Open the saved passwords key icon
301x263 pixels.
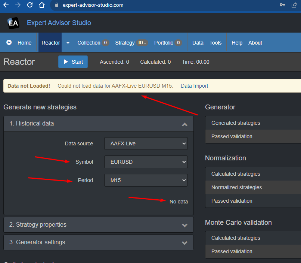[282, 5]
